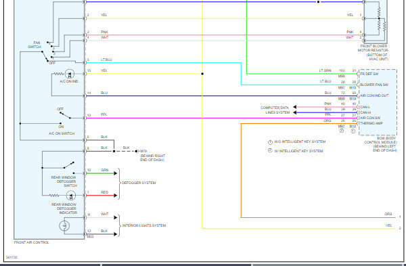Click the FAN SWITCH label
Viewport: 406px width, 266px height.
(x=35, y=45)
